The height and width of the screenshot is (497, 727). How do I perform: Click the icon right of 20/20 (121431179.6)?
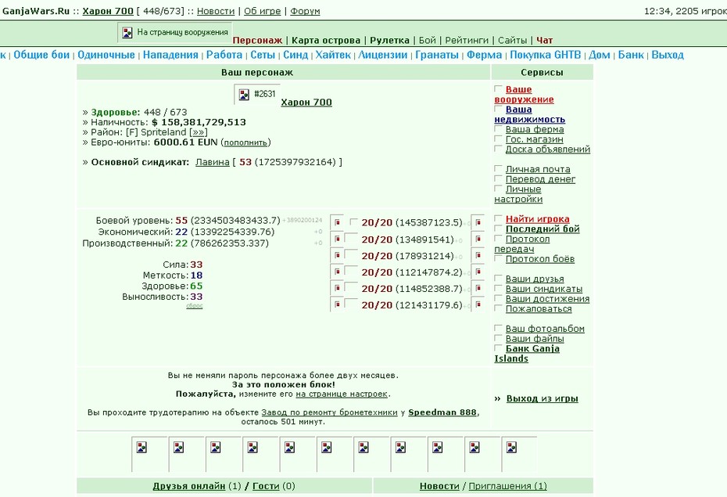coord(478,305)
